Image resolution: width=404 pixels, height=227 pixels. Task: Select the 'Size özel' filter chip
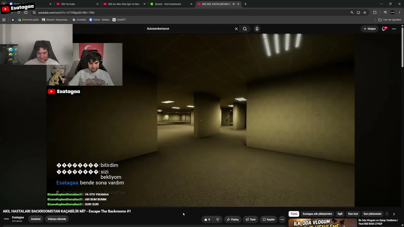(353, 214)
